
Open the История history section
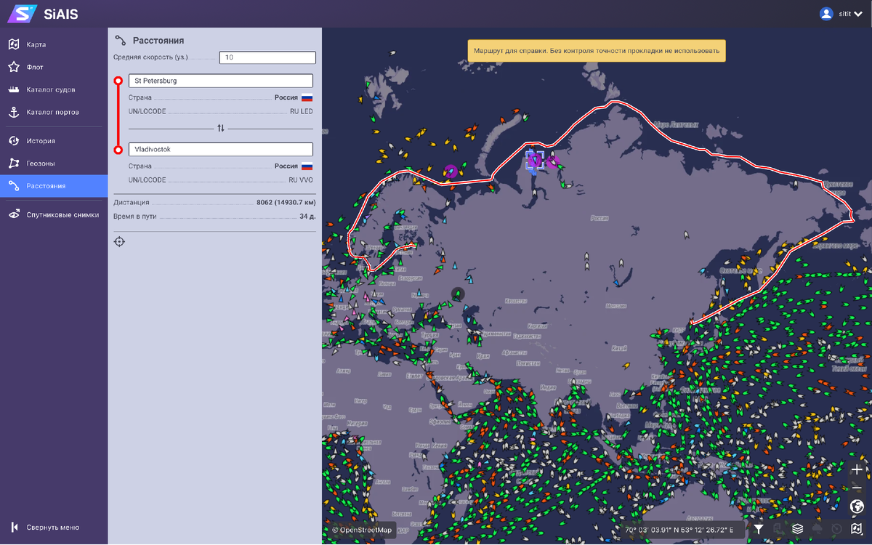click(x=54, y=141)
